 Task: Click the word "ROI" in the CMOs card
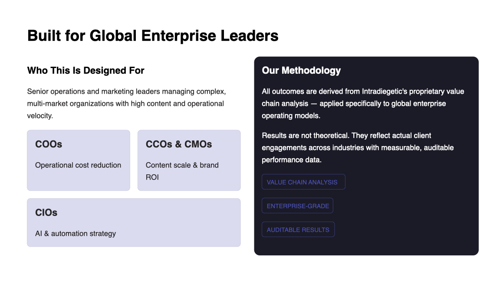[152, 177]
